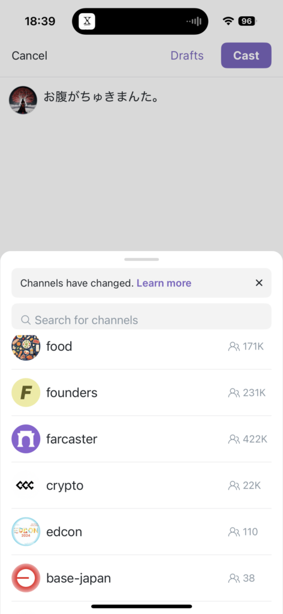Select the edcon 2024 channel icon

[x=26, y=532]
